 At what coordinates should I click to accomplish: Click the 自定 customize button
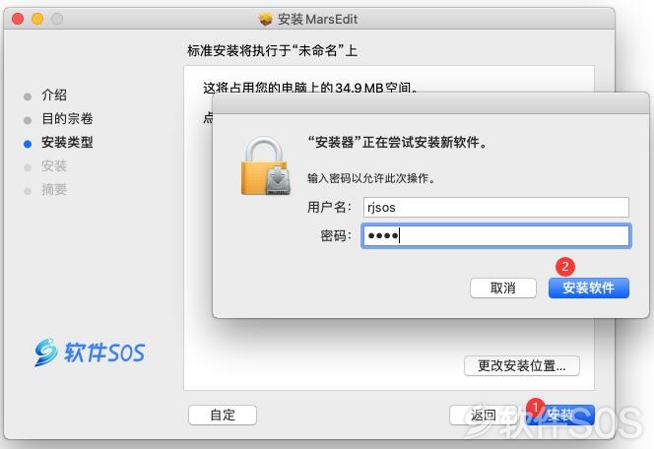point(223,415)
